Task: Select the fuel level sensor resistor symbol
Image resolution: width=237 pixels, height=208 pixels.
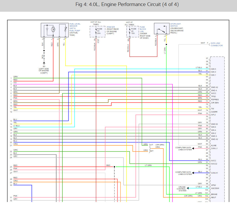Action: click(65, 30)
